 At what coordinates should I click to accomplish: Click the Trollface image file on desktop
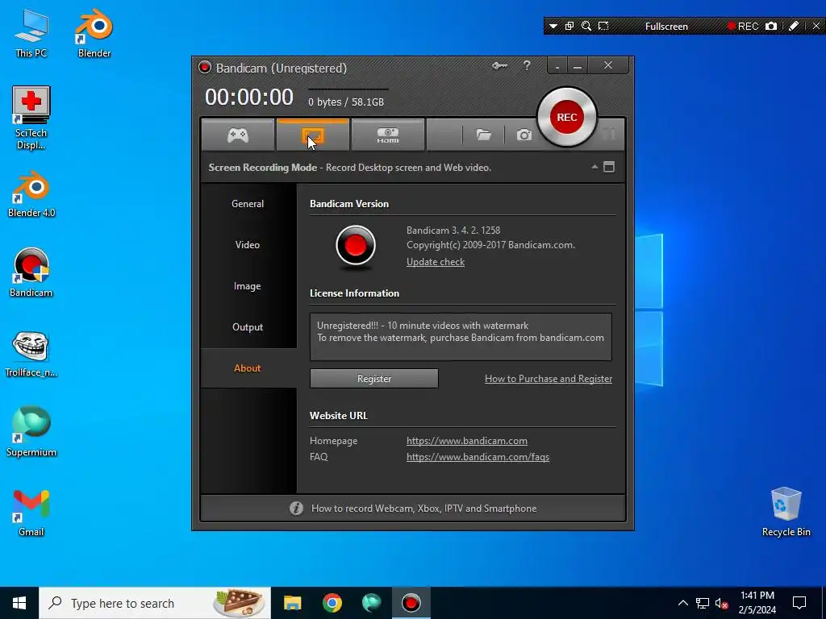coord(31,355)
